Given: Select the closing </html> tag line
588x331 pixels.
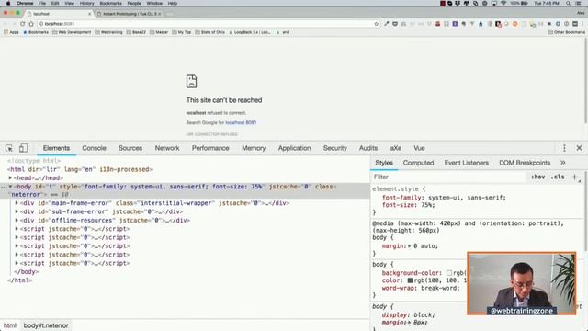Looking at the screenshot, I should click(20, 280).
